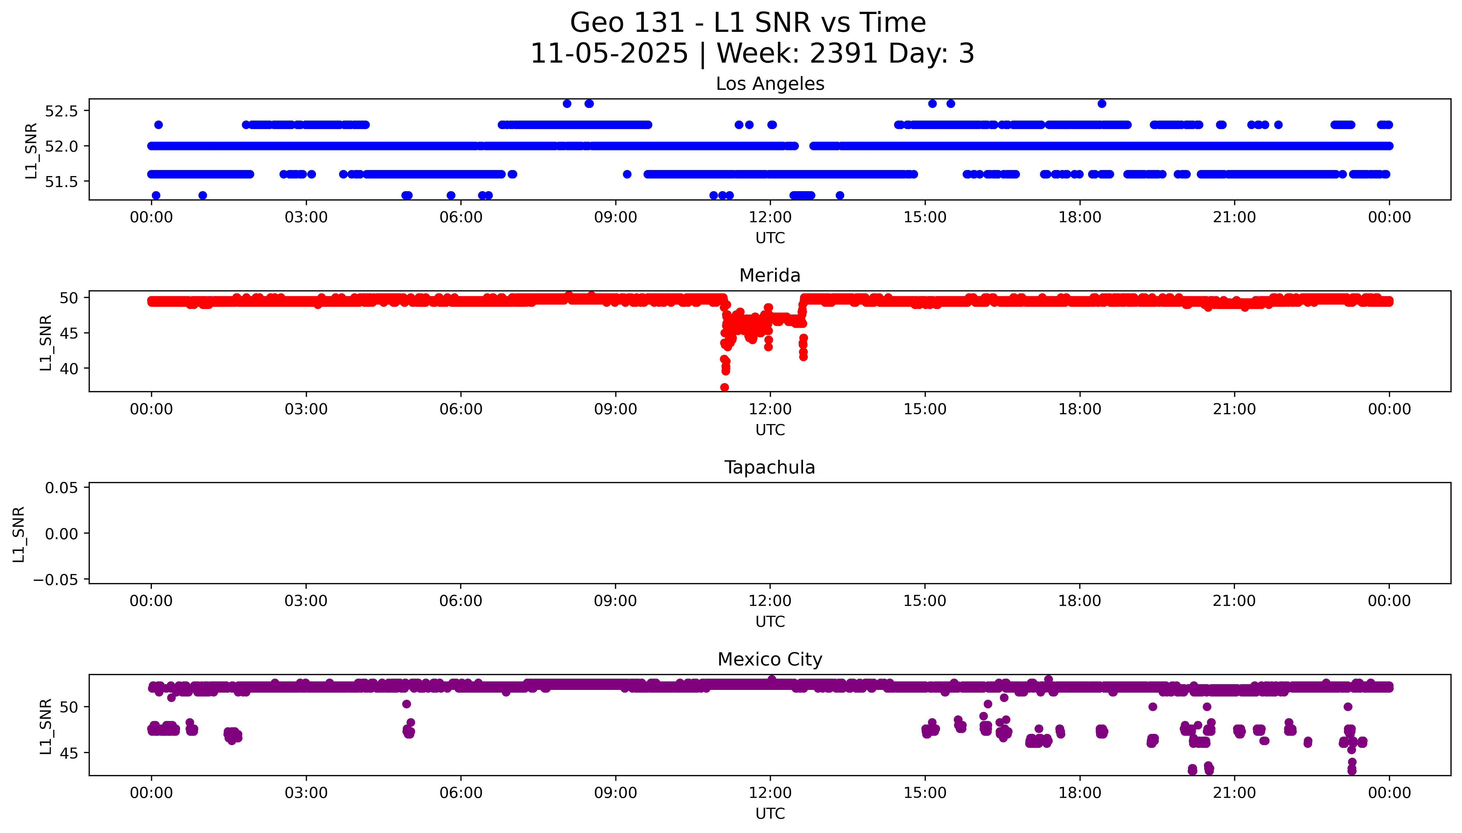Click the 45 y-axis tick in Mexico City plot
Screen dimensions: 1462x833
click(69, 753)
